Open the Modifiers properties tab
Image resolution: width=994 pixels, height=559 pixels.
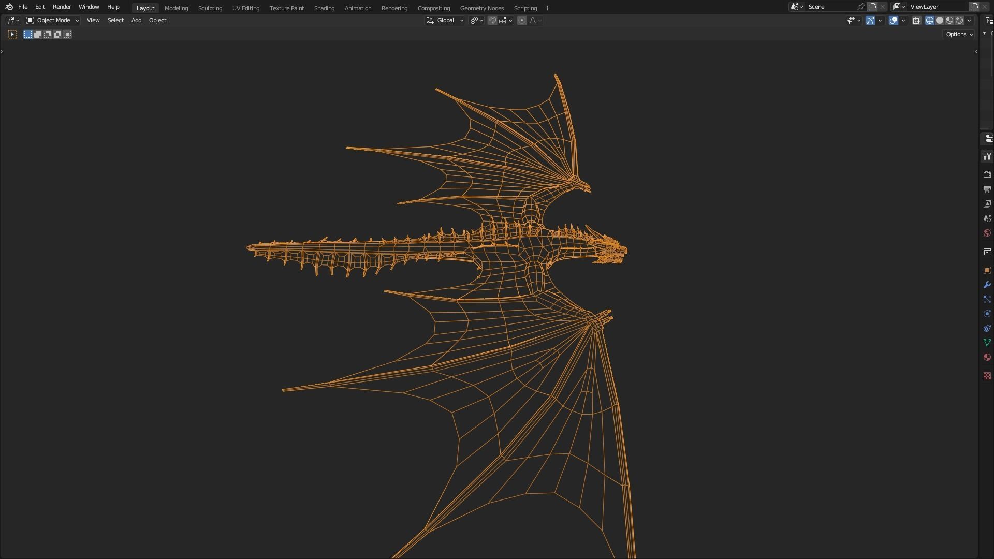(987, 285)
